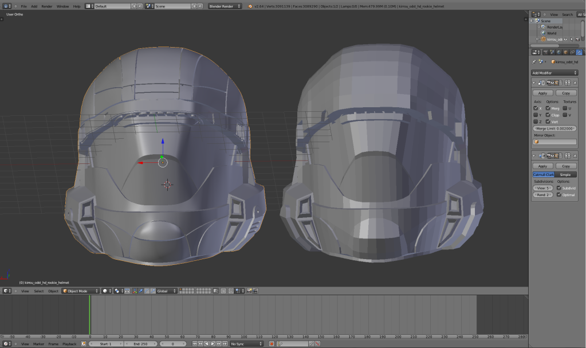Screen dimensions: 586x348
Task: Click the Blender logo icon in header
Action: coord(250,6)
